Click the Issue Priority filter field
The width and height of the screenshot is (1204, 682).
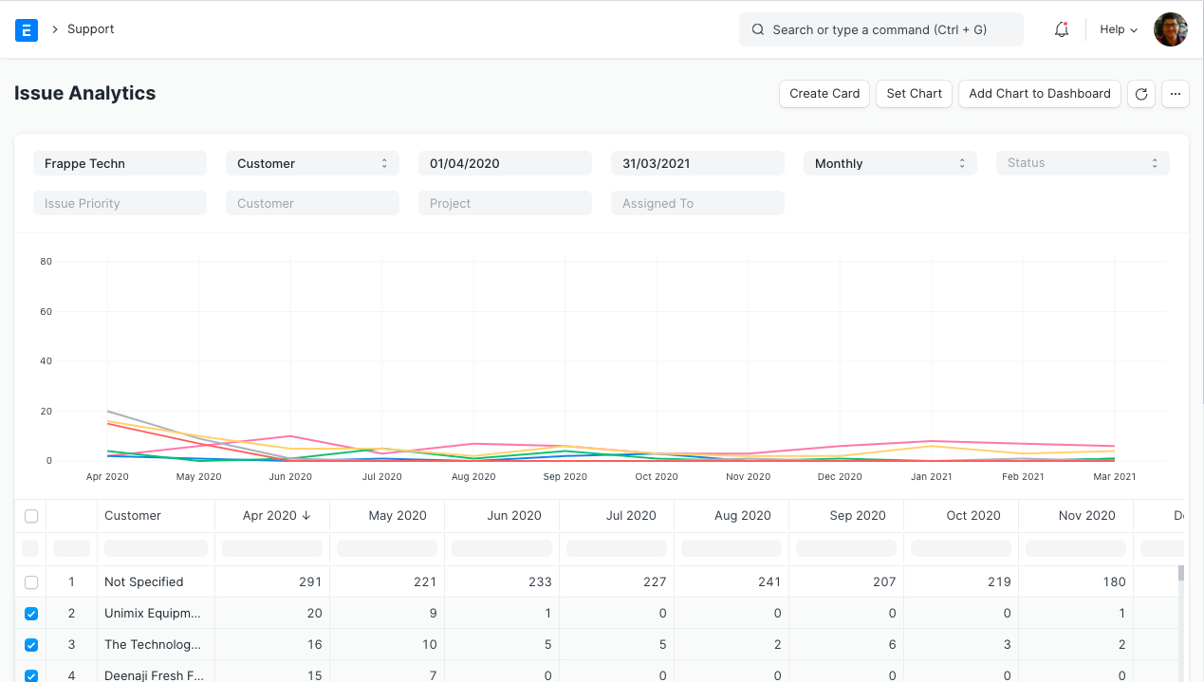click(120, 203)
